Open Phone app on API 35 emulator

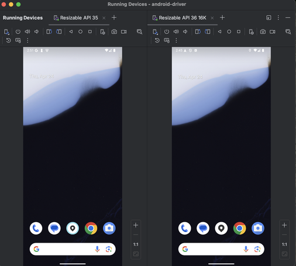coord(36,228)
